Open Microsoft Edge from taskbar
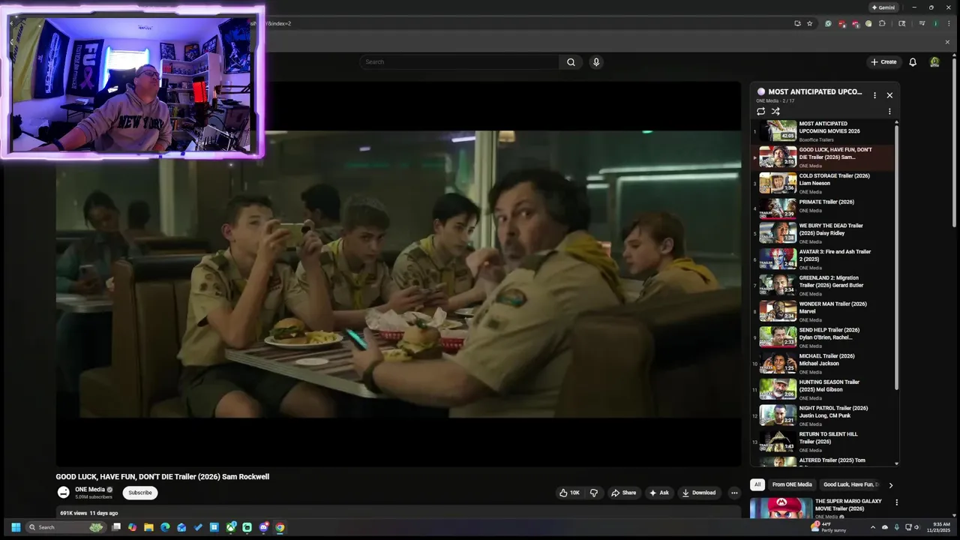The height and width of the screenshot is (540, 960). (165, 527)
